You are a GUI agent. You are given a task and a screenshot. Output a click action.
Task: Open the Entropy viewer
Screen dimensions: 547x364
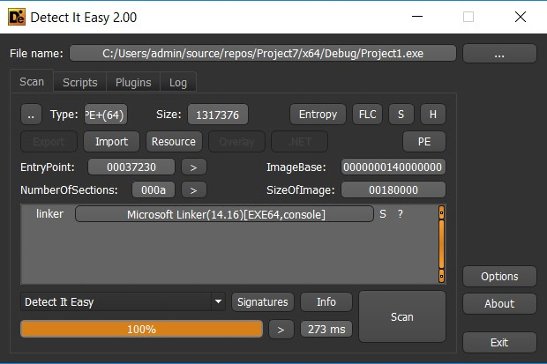click(x=318, y=115)
